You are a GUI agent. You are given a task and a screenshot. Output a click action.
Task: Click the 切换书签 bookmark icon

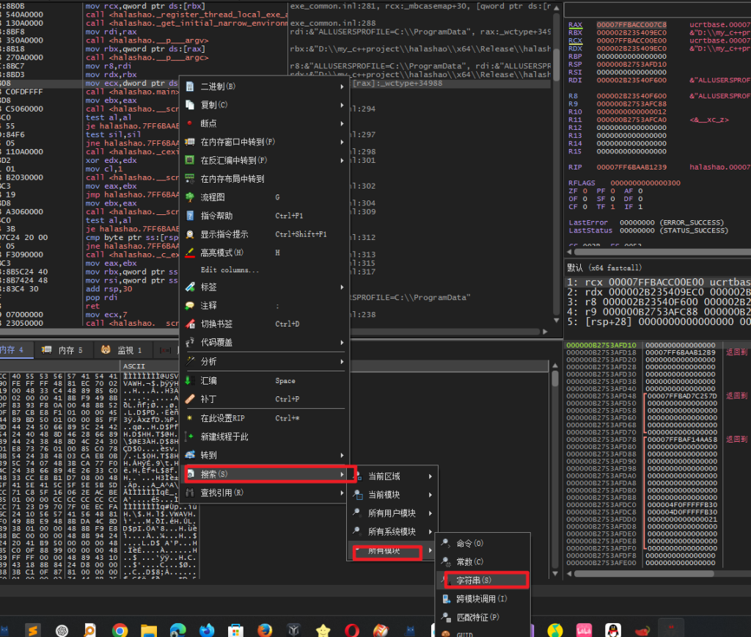[190, 324]
